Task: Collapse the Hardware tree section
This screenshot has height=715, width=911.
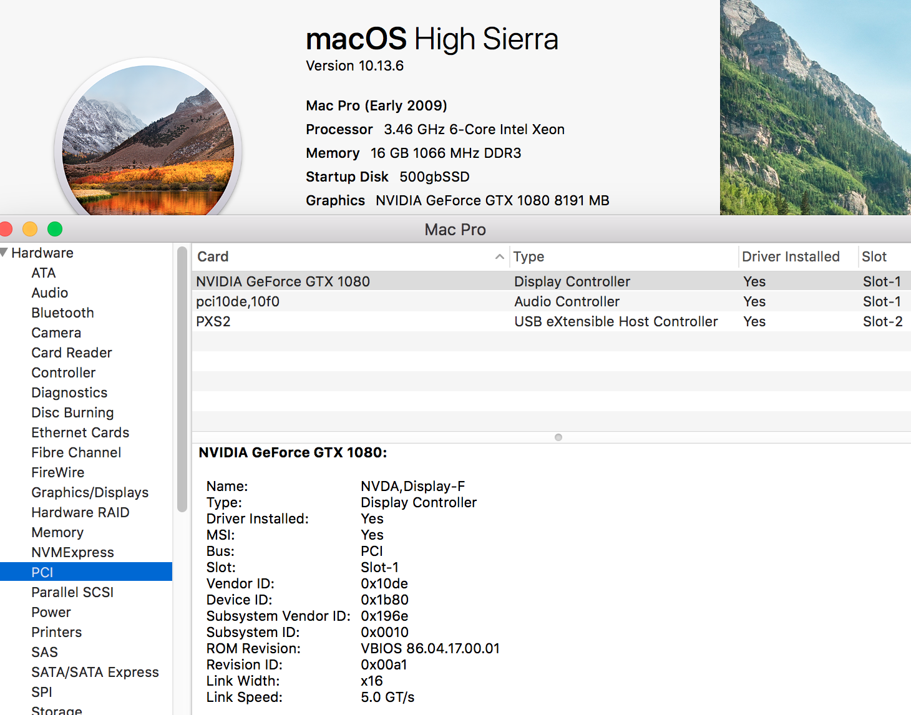Action: 4,253
